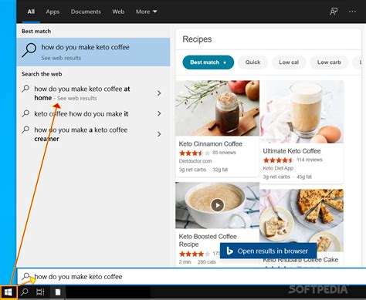Click magnifier icon beside 'keto coffee creamer' suggestion
366x300 pixels.
[x=25, y=130]
